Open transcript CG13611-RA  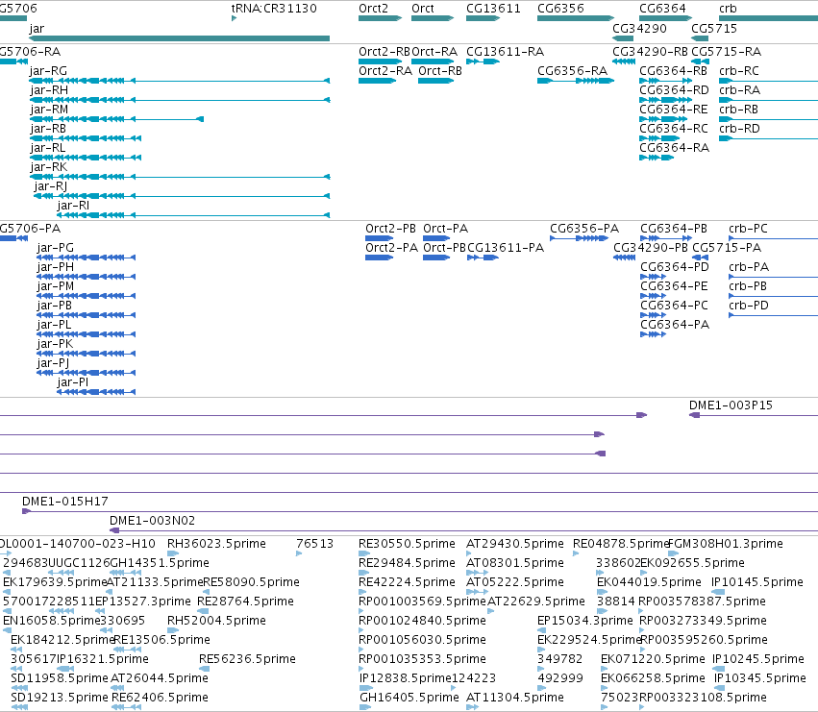click(483, 61)
